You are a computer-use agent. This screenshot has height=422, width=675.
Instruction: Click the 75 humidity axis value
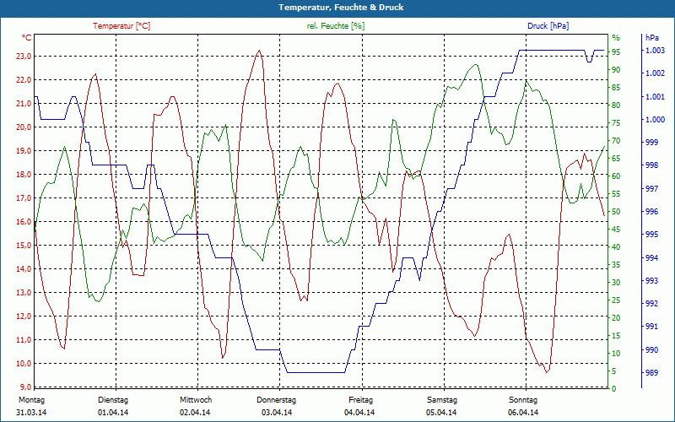pos(616,123)
